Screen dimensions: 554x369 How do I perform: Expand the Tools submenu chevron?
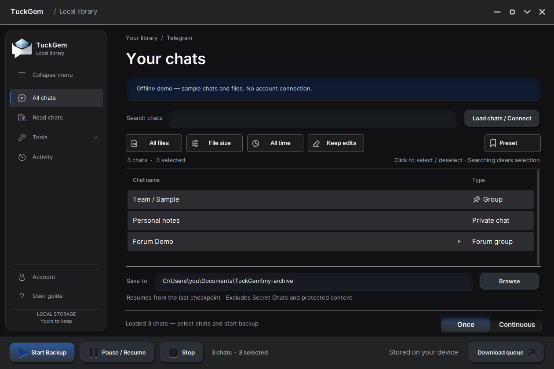click(96, 137)
